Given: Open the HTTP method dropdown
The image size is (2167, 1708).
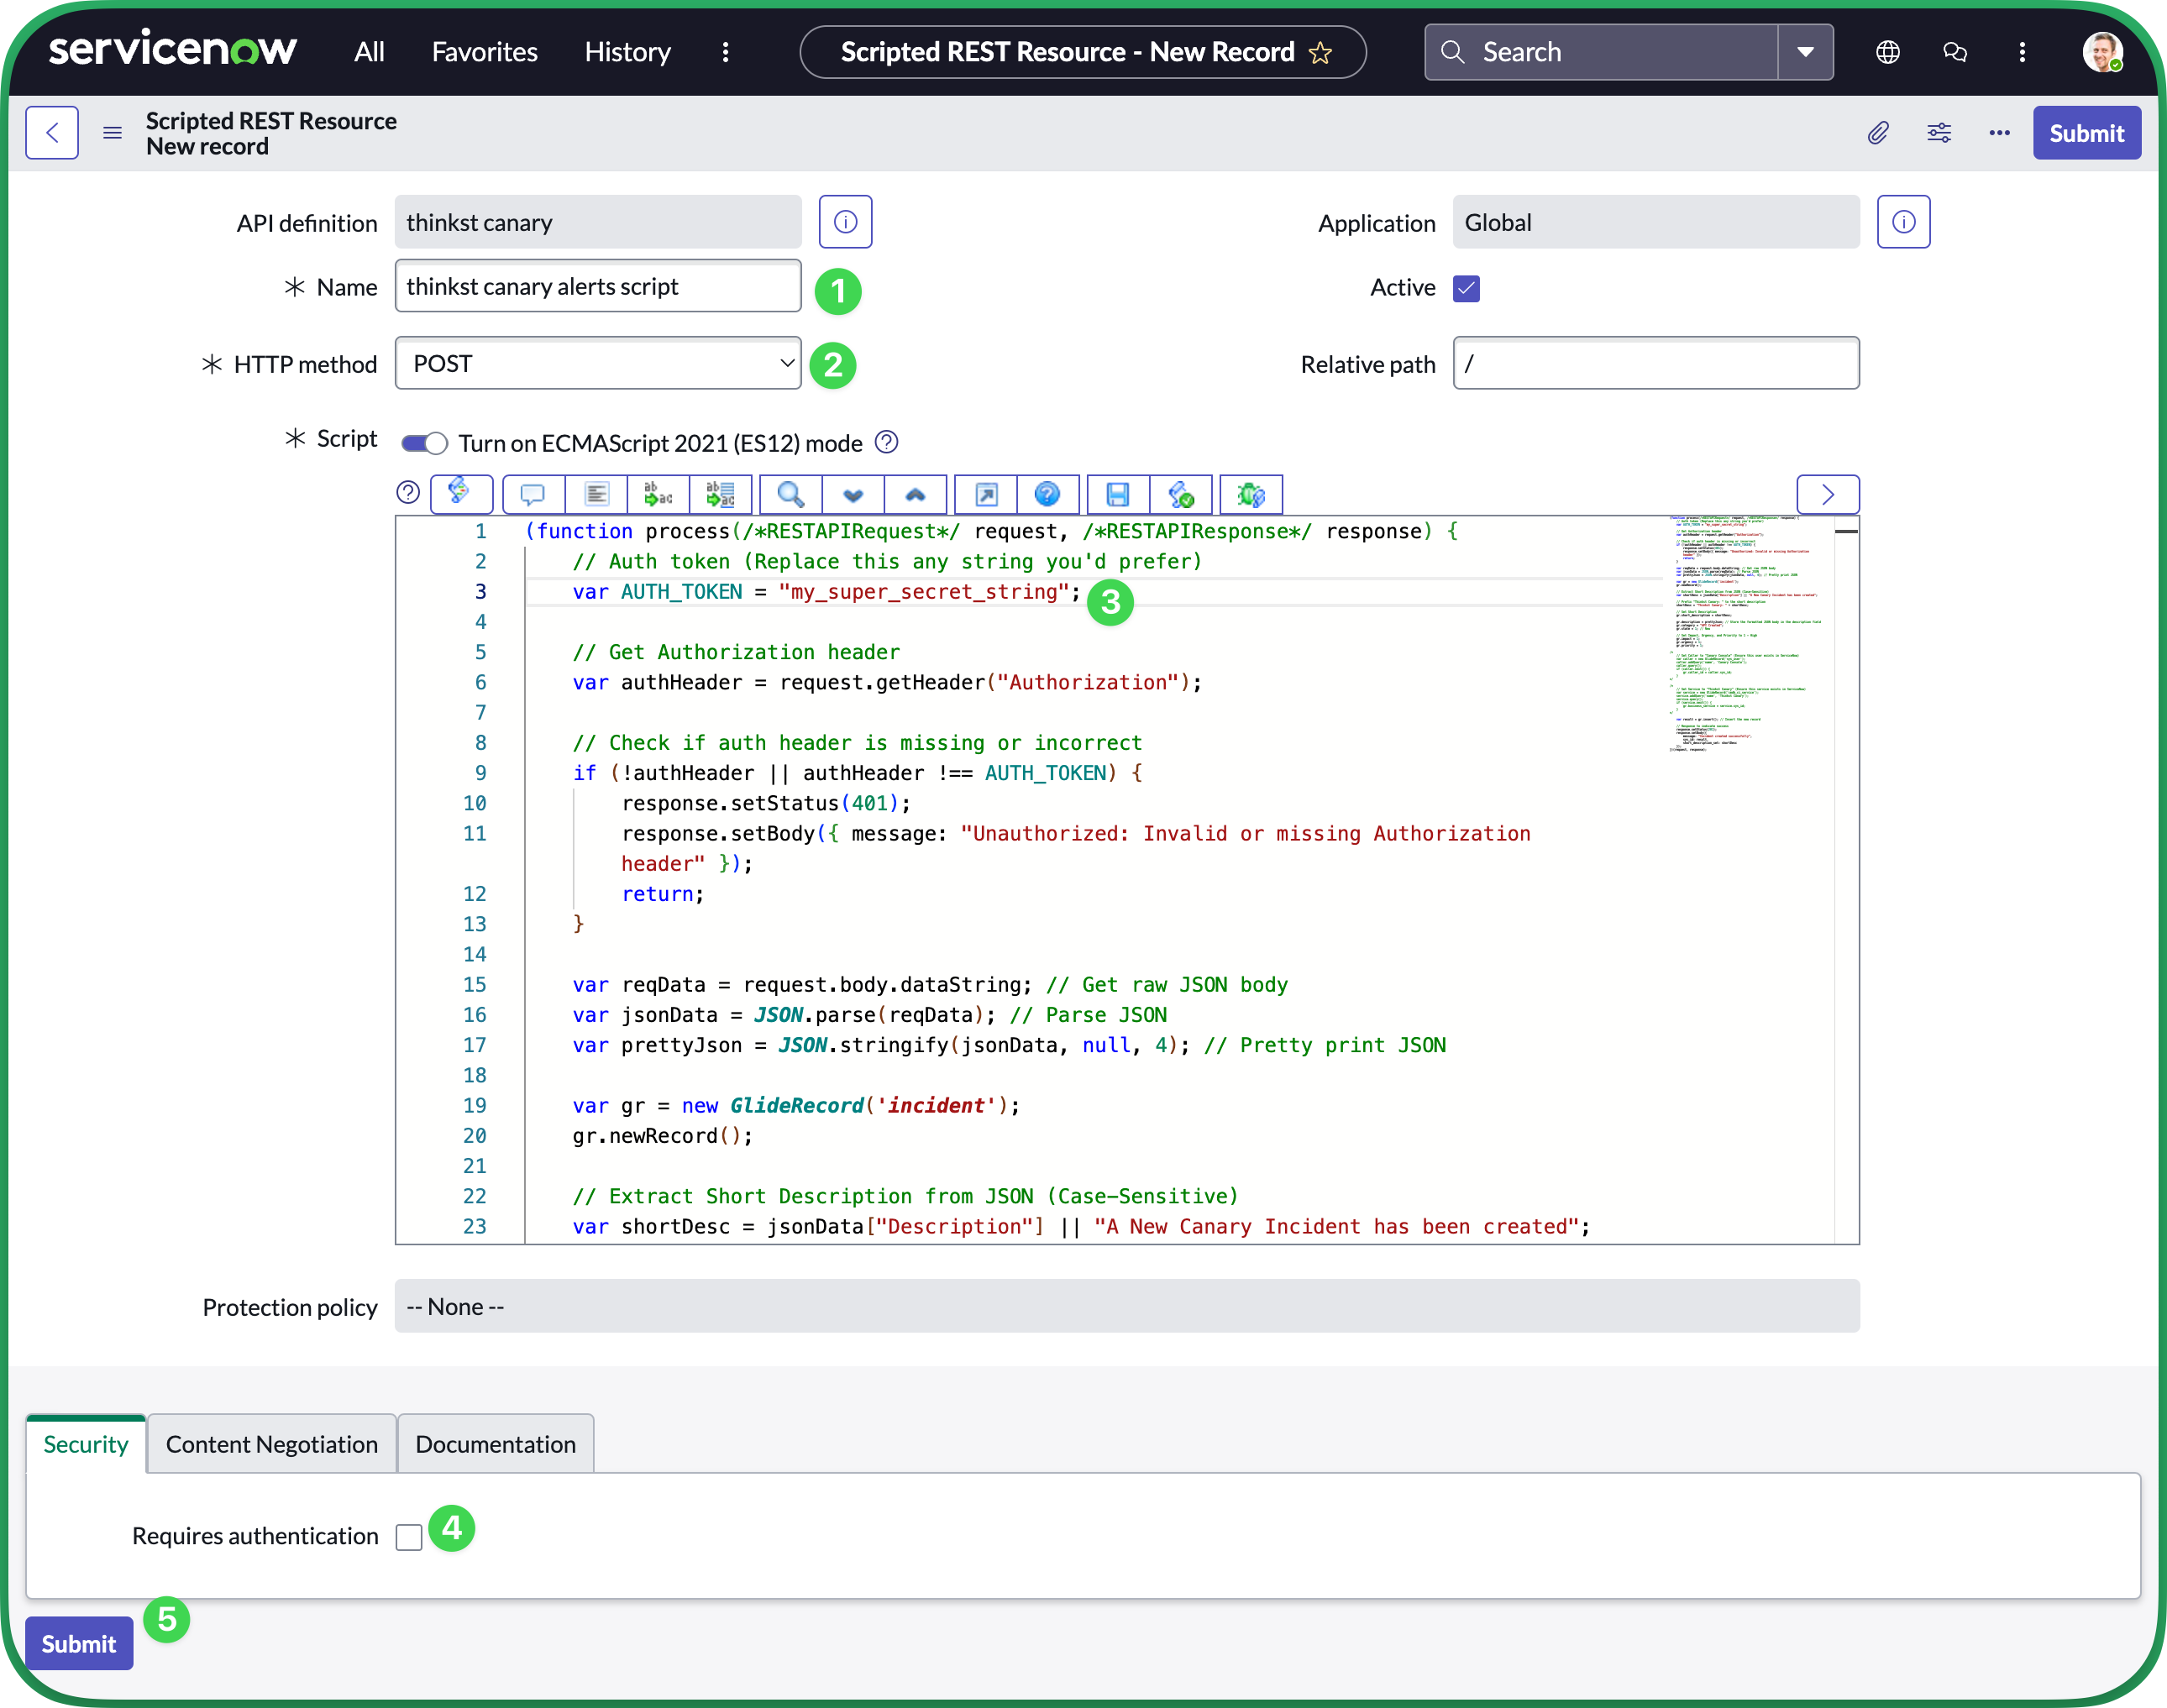Looking at the screenshot, I should click(x=598, y=363).
